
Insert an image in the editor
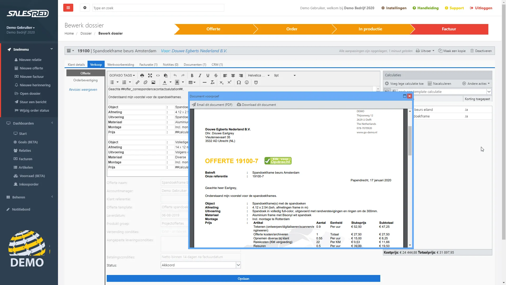(x=153, y=83)
